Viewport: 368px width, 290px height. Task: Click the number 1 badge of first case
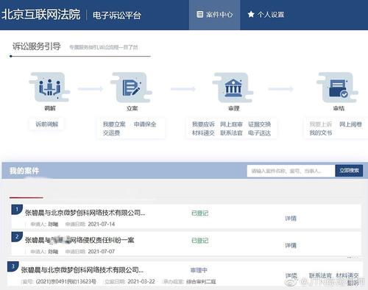[x=17, y=210]
